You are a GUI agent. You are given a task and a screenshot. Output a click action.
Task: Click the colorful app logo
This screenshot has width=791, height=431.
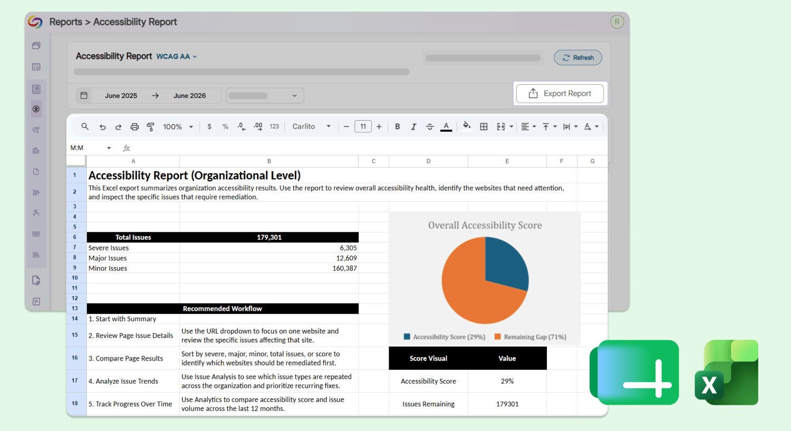point(35,22)
